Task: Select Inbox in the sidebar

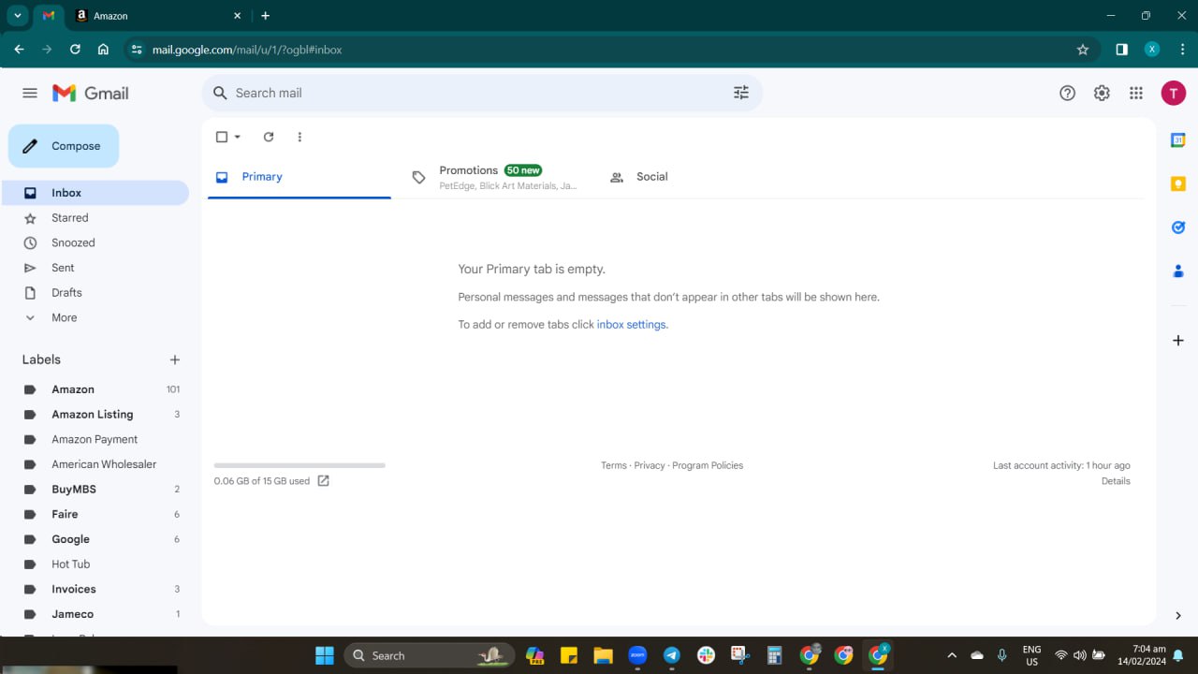Action: click(x=95, y=193)
